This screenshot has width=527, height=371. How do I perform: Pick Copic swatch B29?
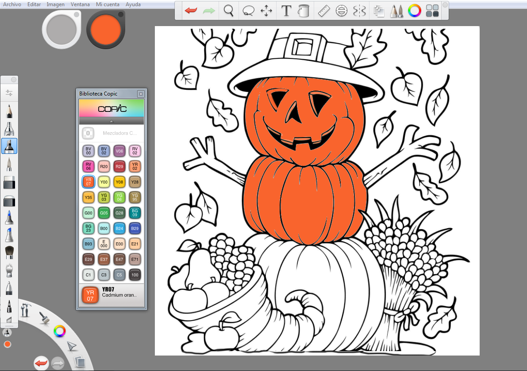135,228
